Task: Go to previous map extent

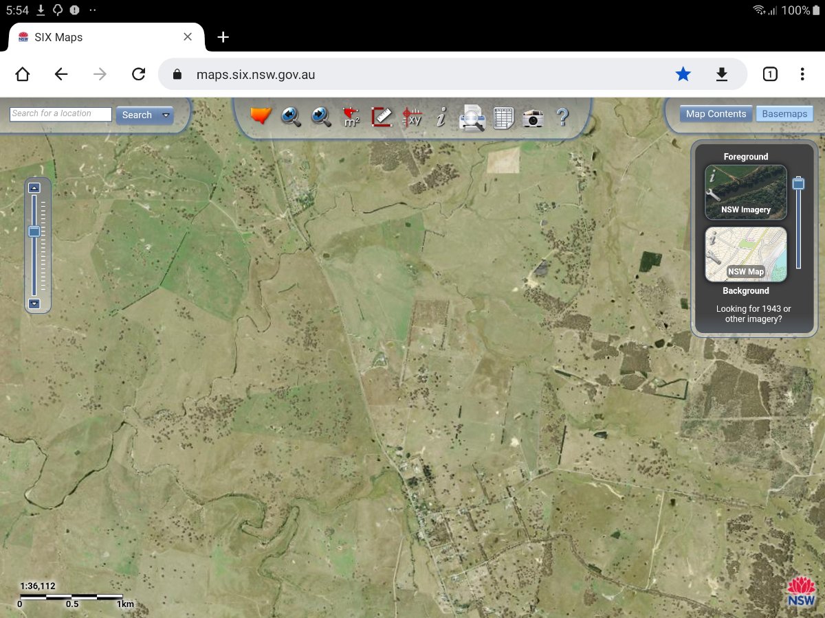Action: click(291, 117)
